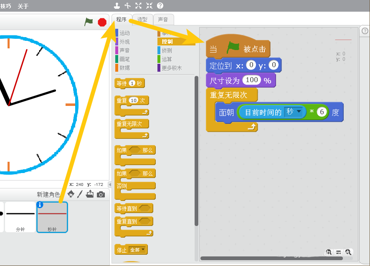370x266 pixels.
Task: Click the 当绿旗被点击 hat block in script
Action: 238,46
